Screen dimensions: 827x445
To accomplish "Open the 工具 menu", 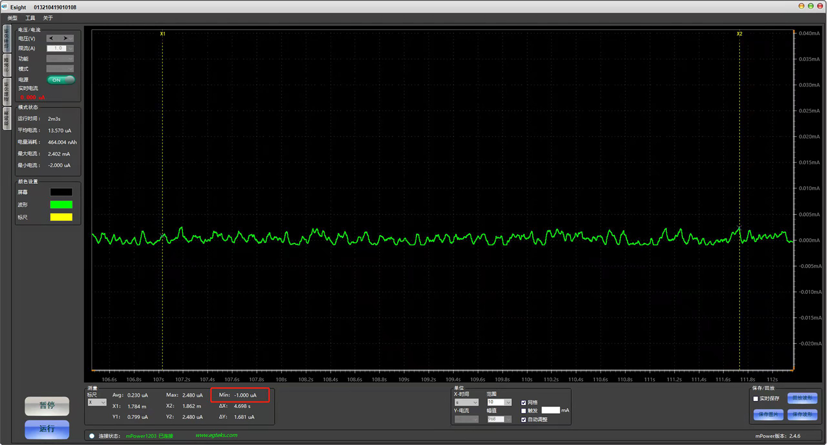I will click(x=30, y=18).
